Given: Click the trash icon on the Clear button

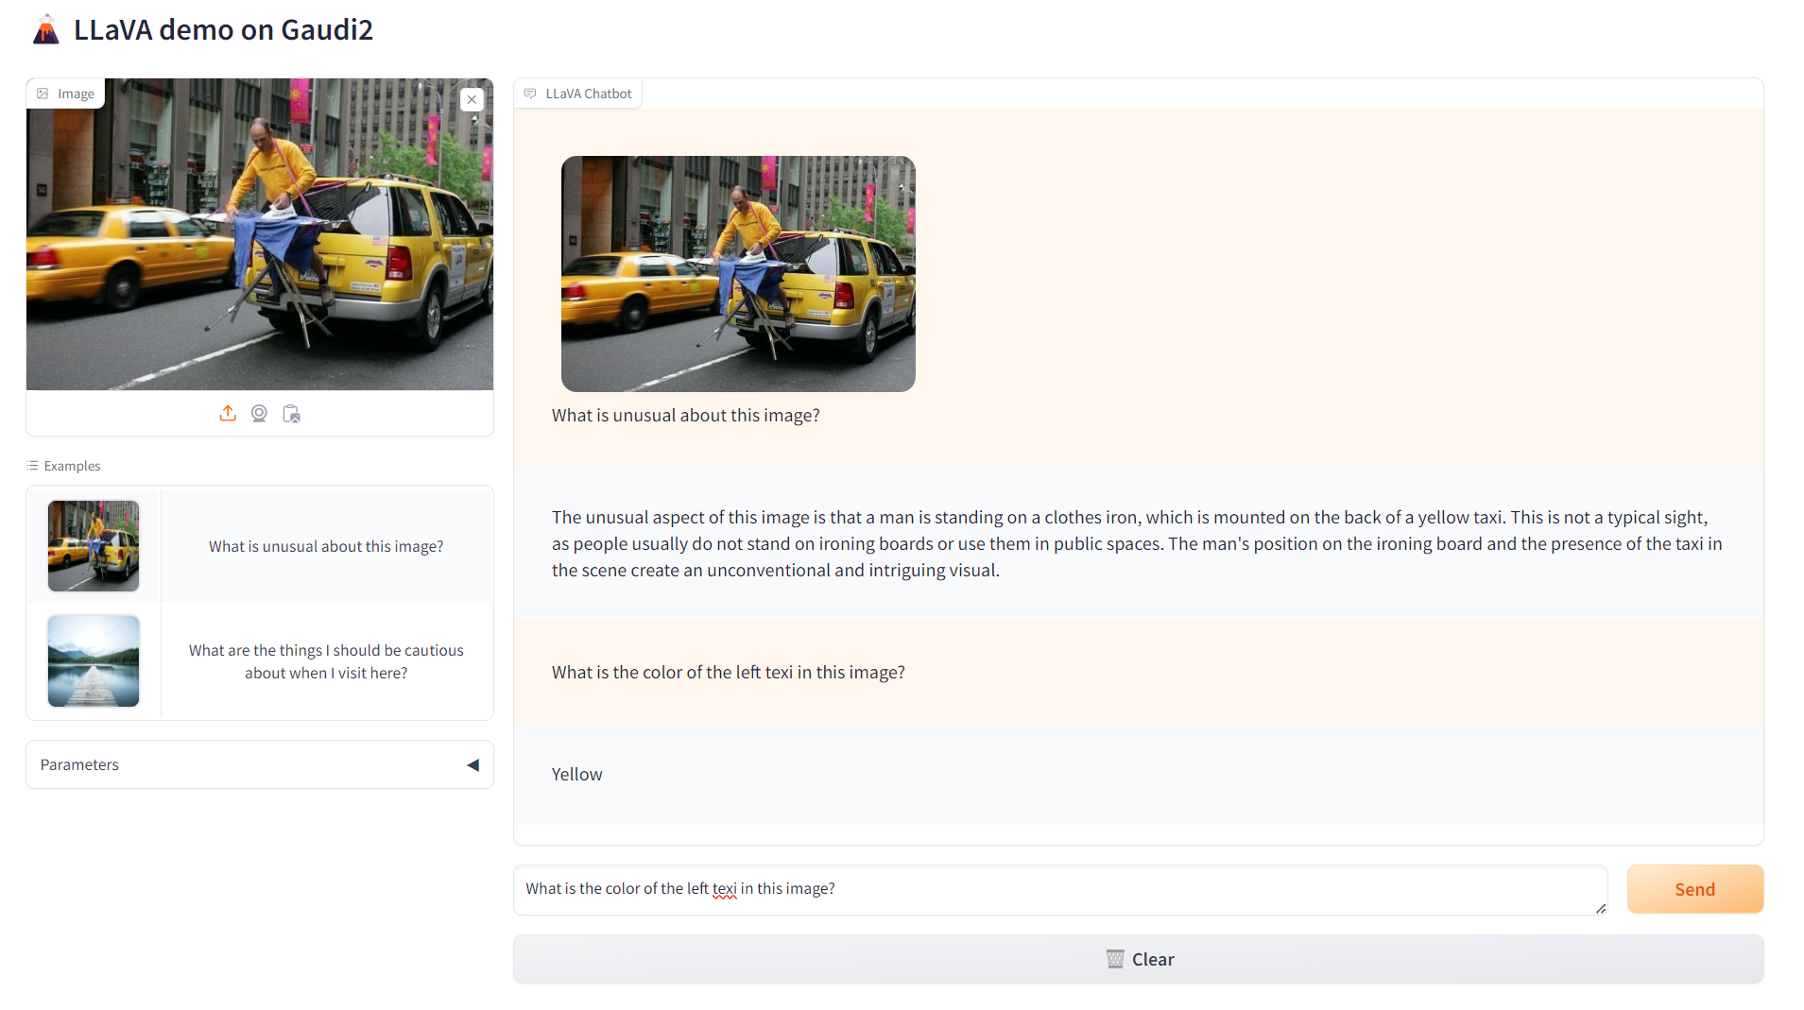Looking at the screenshot, I should click(x=1115, y=959).
